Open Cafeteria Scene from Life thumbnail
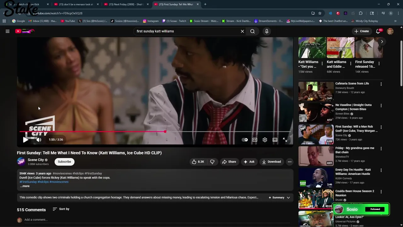 316,91
